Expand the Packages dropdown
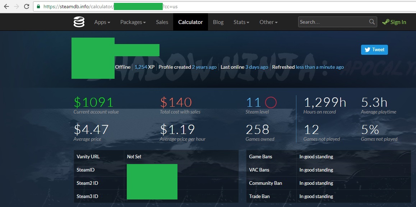This screenshot has height=207, width=416. tap(133, 22)
